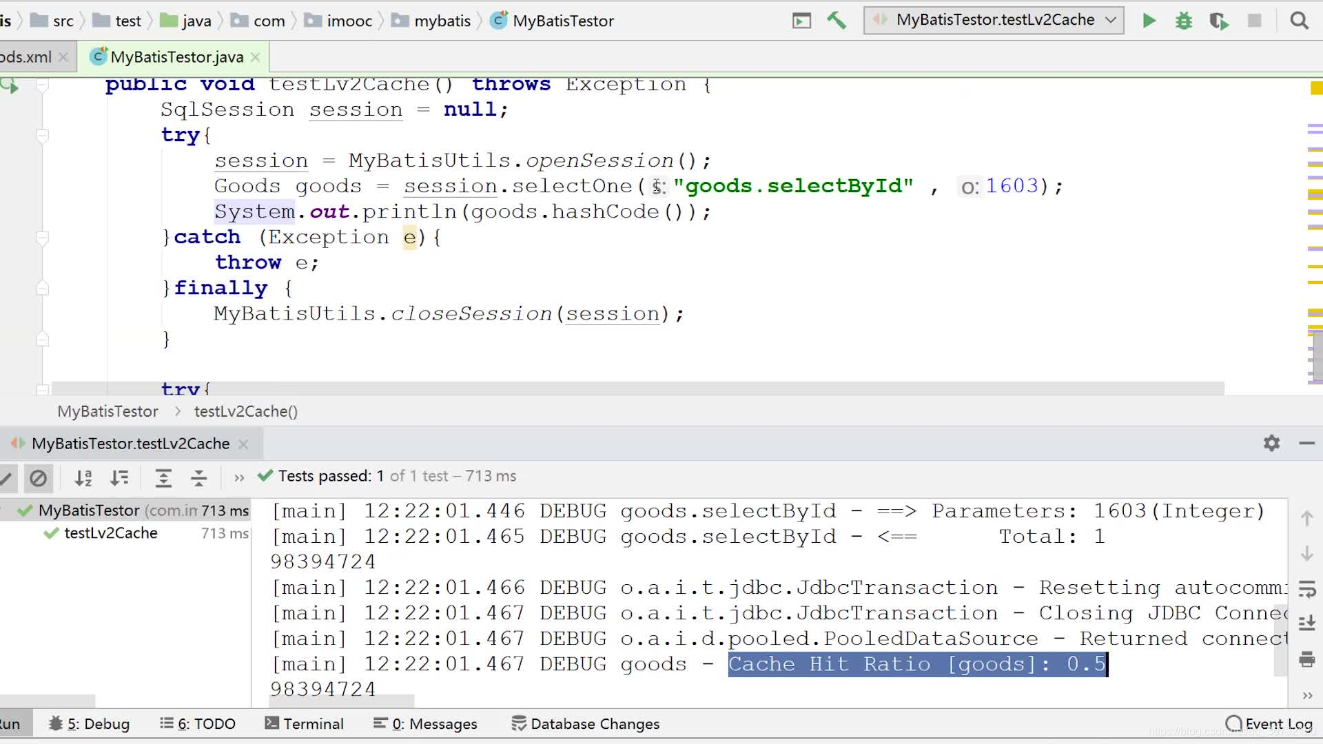Select testLv2Cache node in test tree
The image size is (1323, 744).
[126, 533]
